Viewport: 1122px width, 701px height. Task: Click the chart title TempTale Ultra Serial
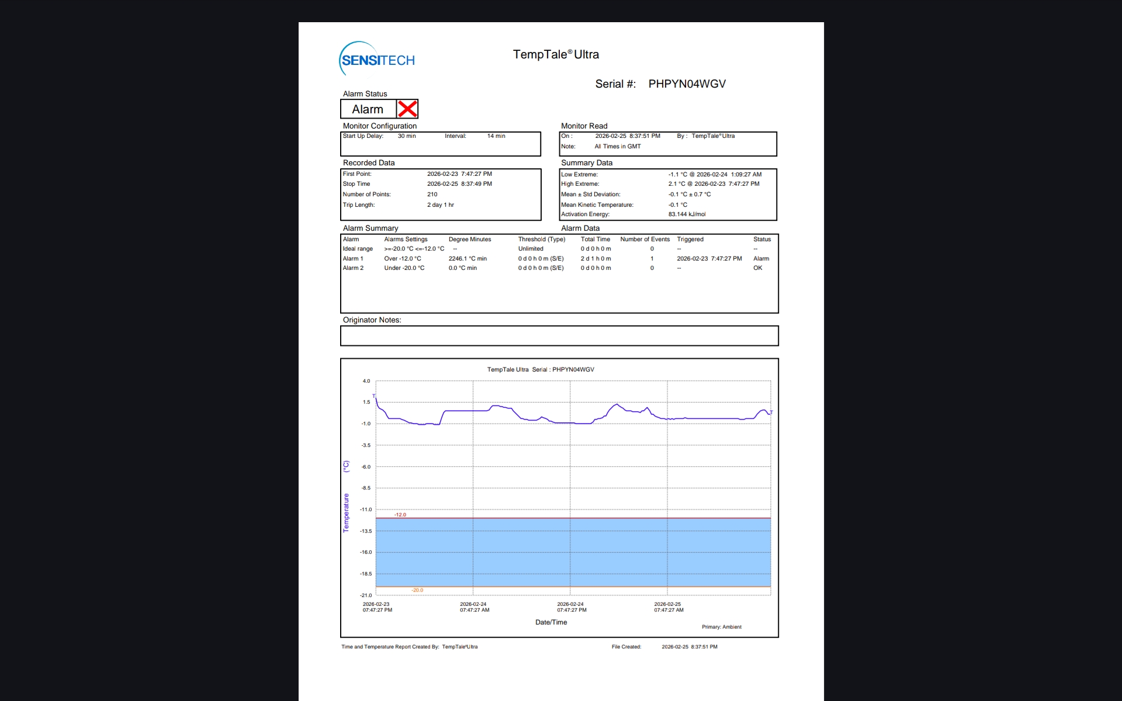click(541, 369)
